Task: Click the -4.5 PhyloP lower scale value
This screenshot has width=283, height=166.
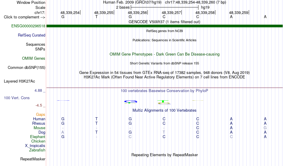Action: (x=39, y=105)
